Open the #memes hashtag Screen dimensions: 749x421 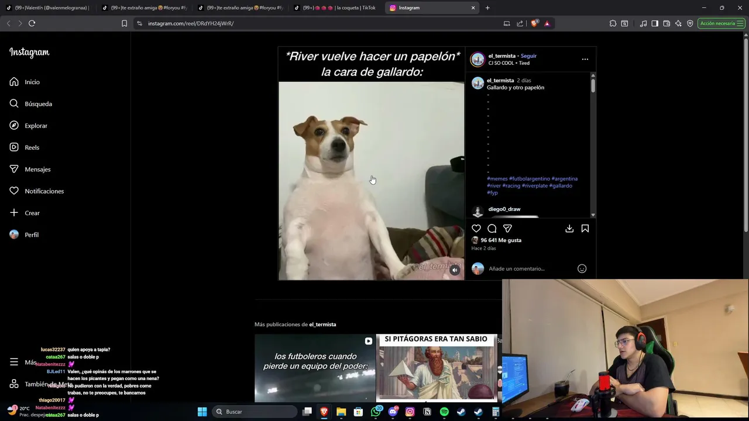(497, 179)
